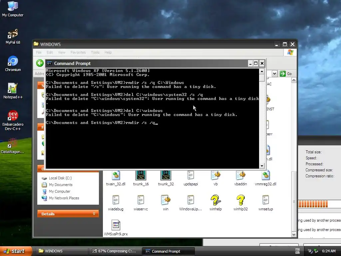This screenshot has height=256, width=341.
Task: Select the vb file icon
Action: pyautogui.click(x=215, y=179)
